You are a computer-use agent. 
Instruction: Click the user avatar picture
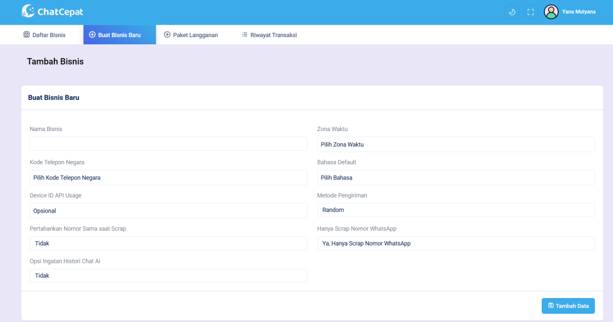pos(551,12)
